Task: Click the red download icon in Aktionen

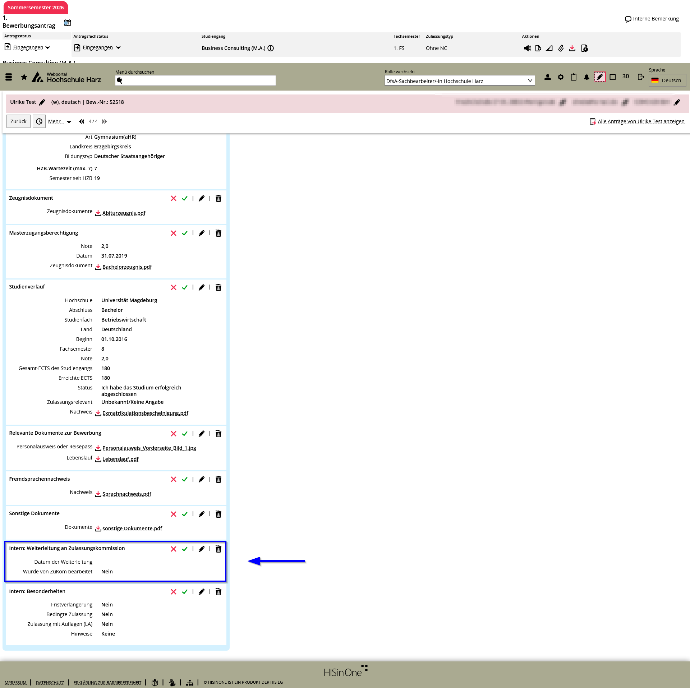Action: pos(572,48)
